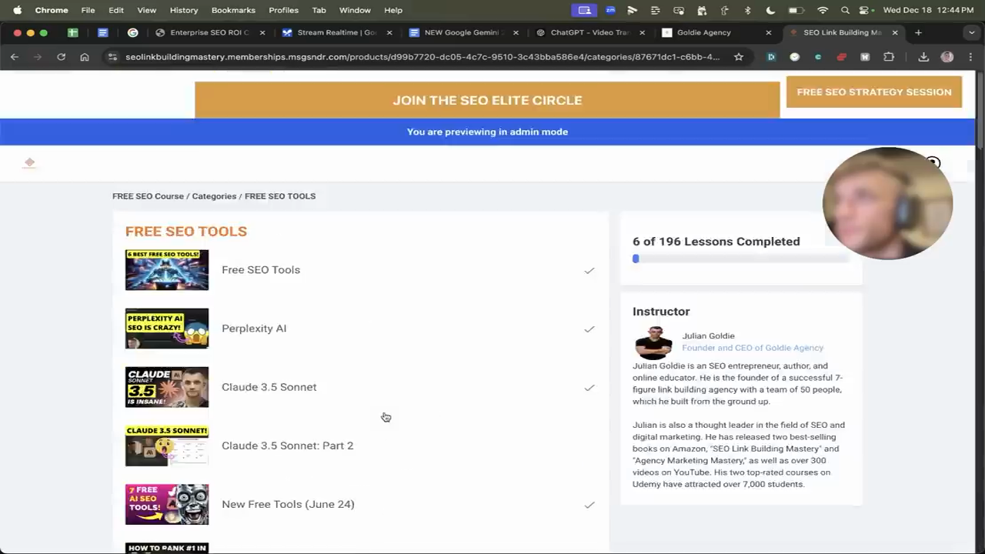This screenshot has width=985, height=554.
Task: Open the Apple menu
Action: pos(17,10)
